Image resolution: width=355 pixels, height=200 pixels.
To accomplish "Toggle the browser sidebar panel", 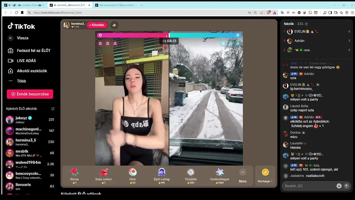I will [x=330, y=12].
